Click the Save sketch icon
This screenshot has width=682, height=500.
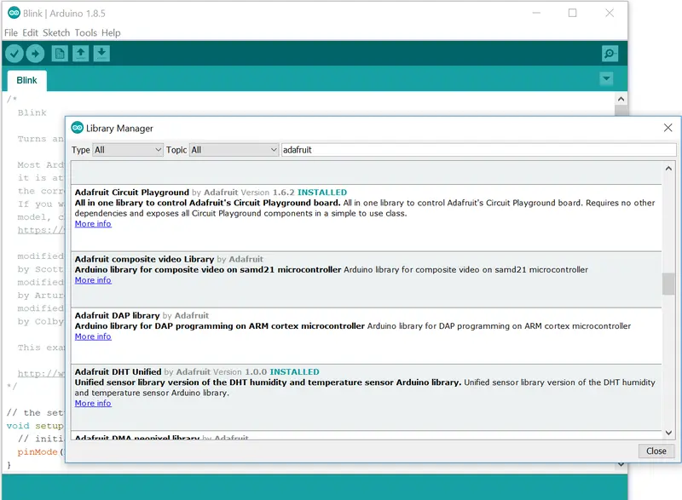tap(101, 54)
